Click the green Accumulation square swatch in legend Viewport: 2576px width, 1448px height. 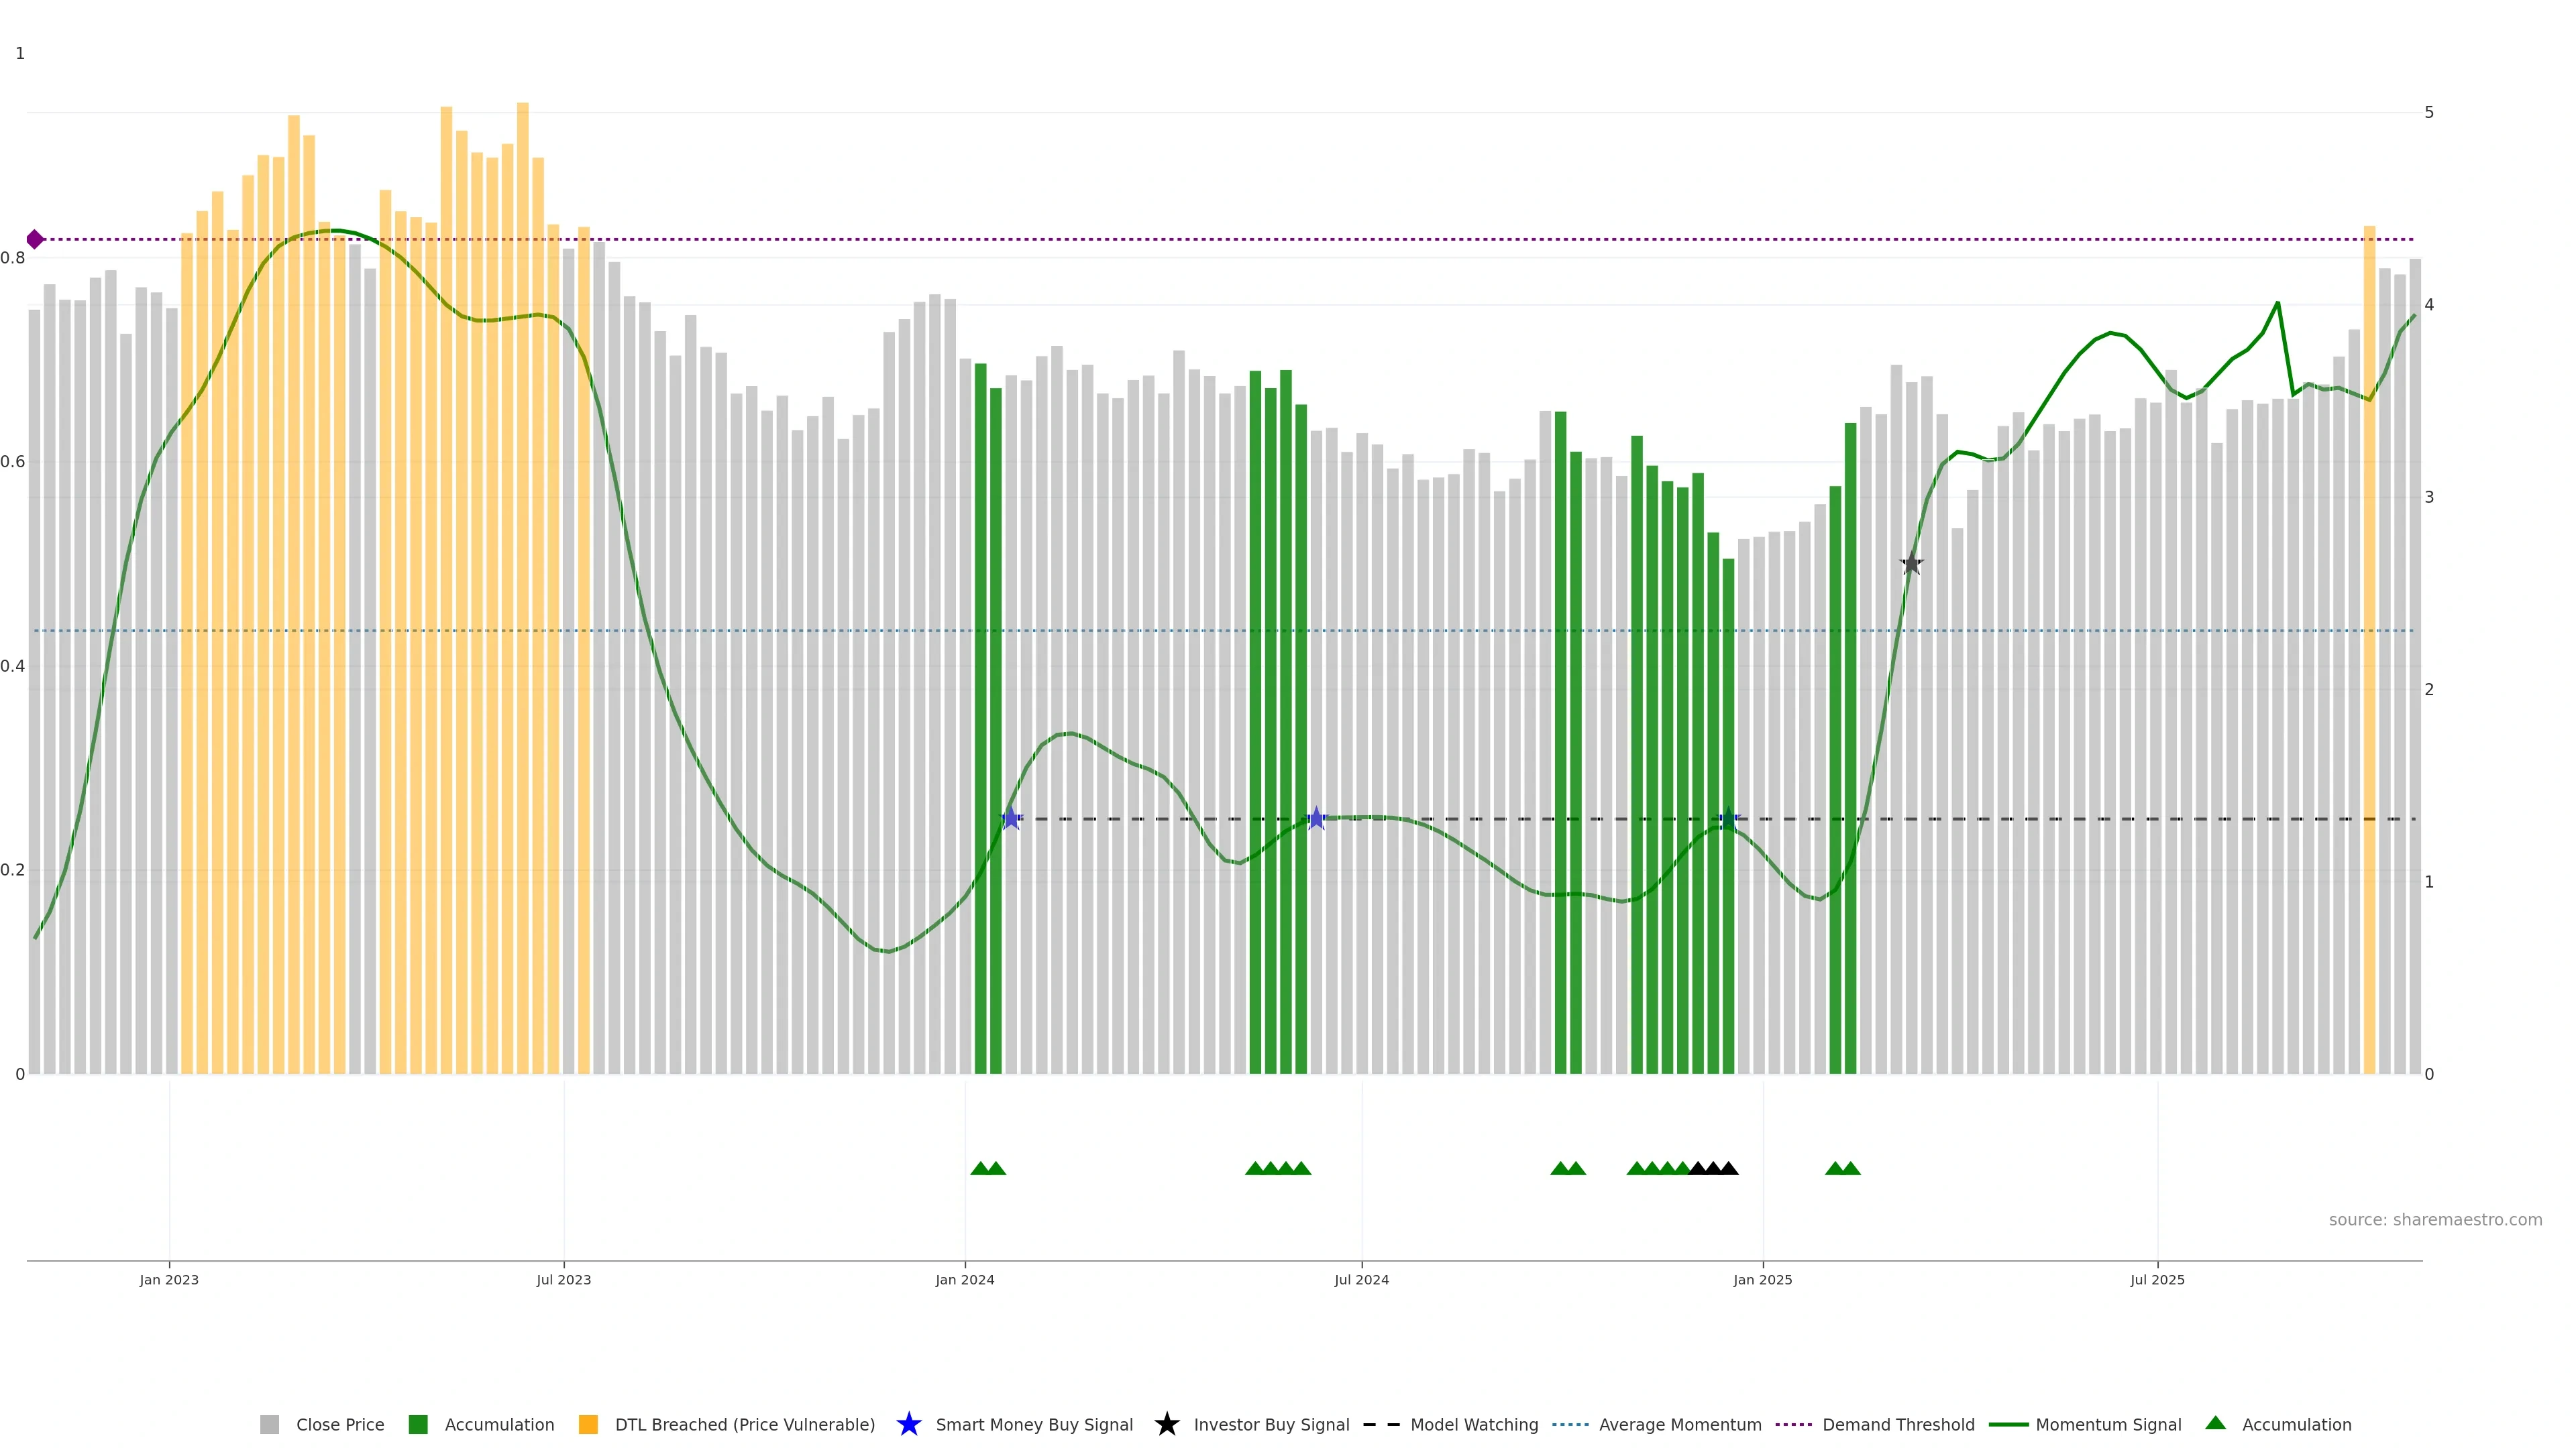coord(418,1424)
